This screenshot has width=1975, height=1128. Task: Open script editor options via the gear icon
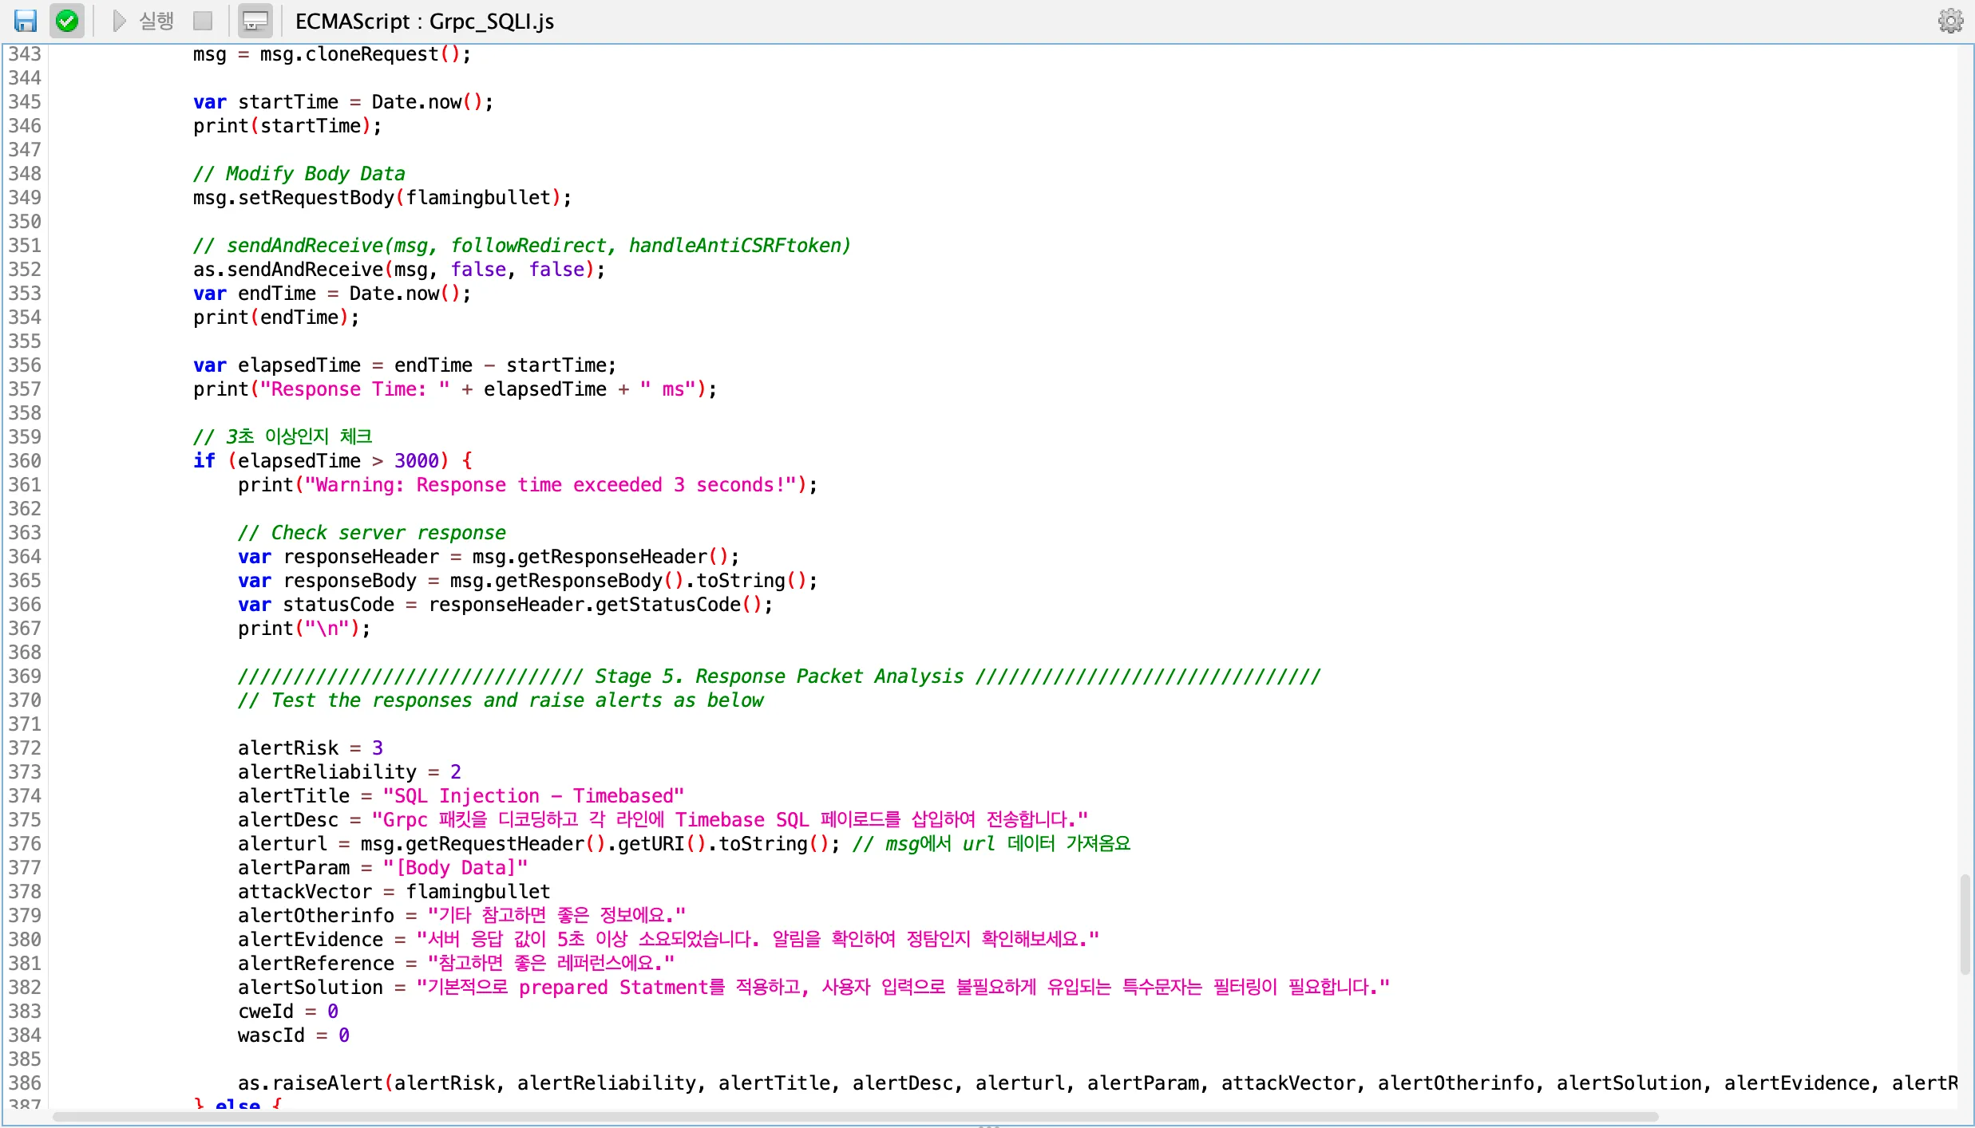coord(1951,21)
